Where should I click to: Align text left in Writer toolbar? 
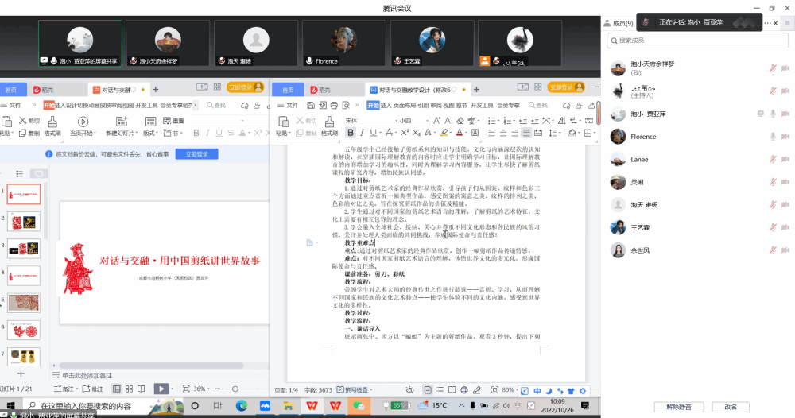pos(491,133)
